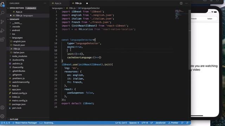
Task: Open the Run and Debug view
Action: click(2, 30)
